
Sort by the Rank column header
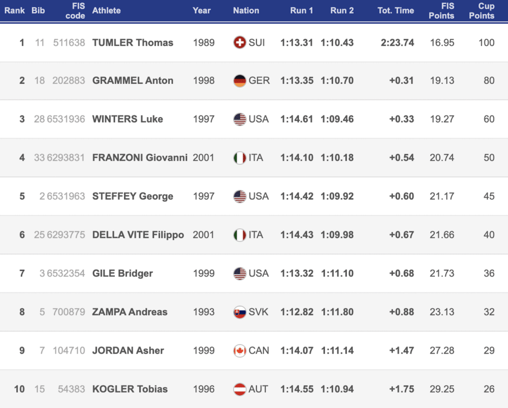(x=15, y=10)
